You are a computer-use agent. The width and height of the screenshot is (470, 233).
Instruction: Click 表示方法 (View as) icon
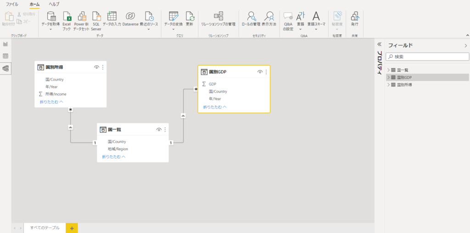pos(269,16)
